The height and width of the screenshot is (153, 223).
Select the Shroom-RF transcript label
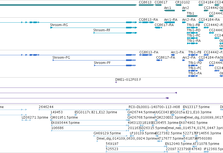point(102,30)
